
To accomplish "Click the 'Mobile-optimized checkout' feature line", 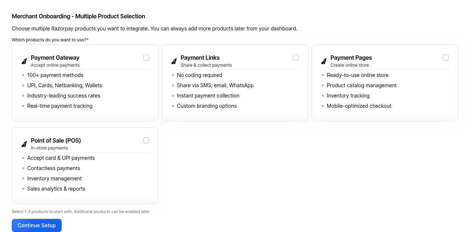I will [x=359, y=106].
